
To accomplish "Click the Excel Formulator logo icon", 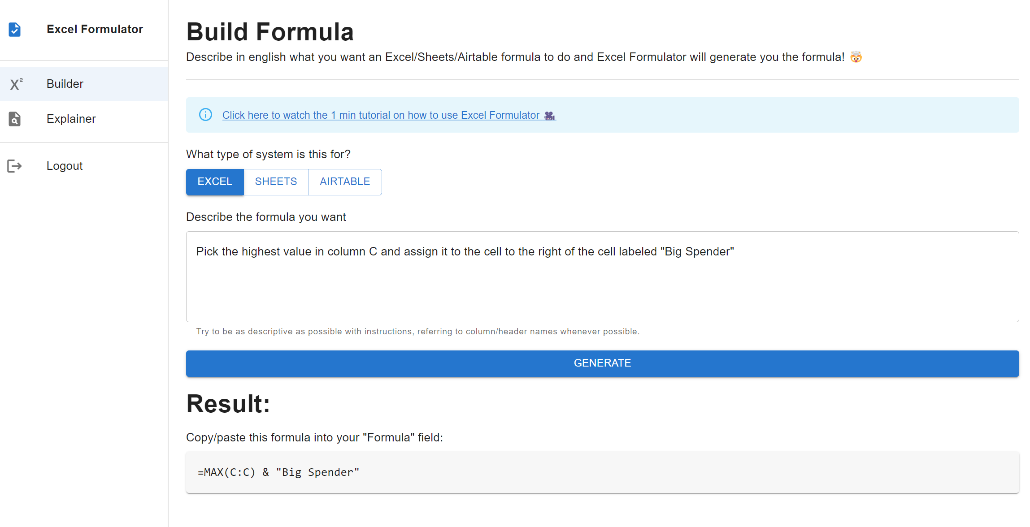I will pos(15,30).
